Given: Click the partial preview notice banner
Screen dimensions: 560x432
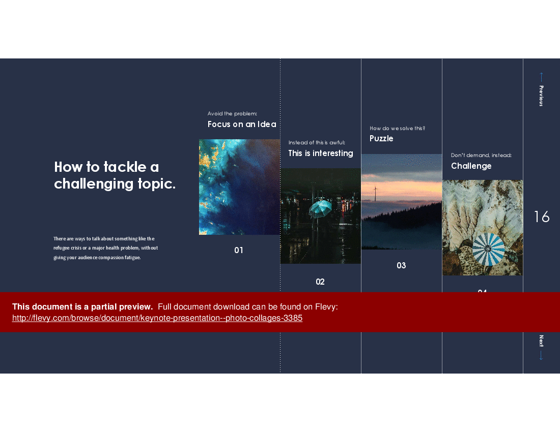Looking at the screenshot, I should [x=280, y=312].
